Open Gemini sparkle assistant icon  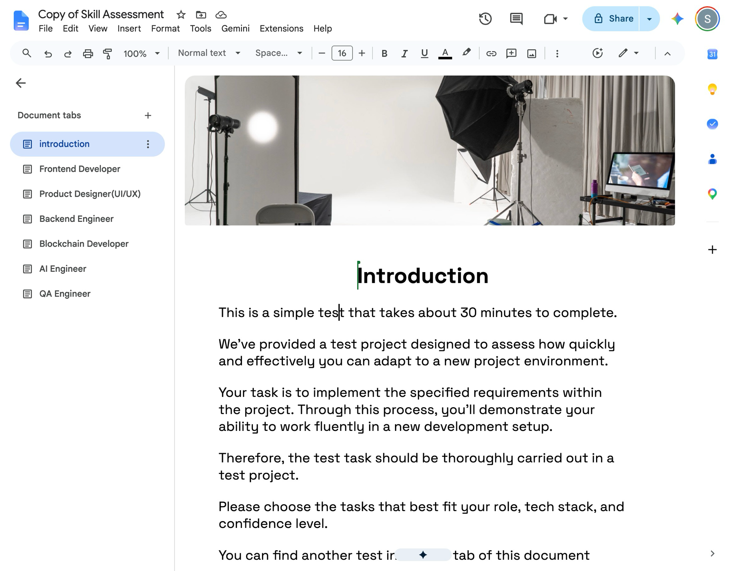pyautogui.click(x=677, y=19)
